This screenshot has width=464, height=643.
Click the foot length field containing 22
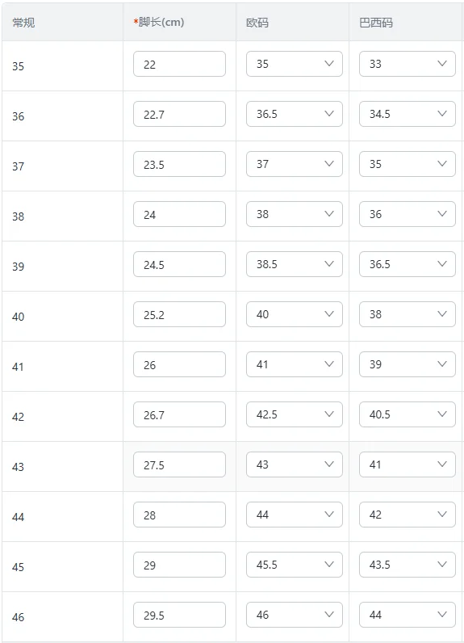click(x=179, y=64)
